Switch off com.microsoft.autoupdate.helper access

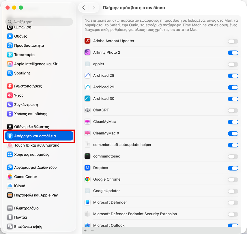pos(233,145)
